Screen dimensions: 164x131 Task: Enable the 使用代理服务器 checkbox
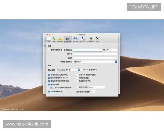pyautogui.click(x=49, y=50)
